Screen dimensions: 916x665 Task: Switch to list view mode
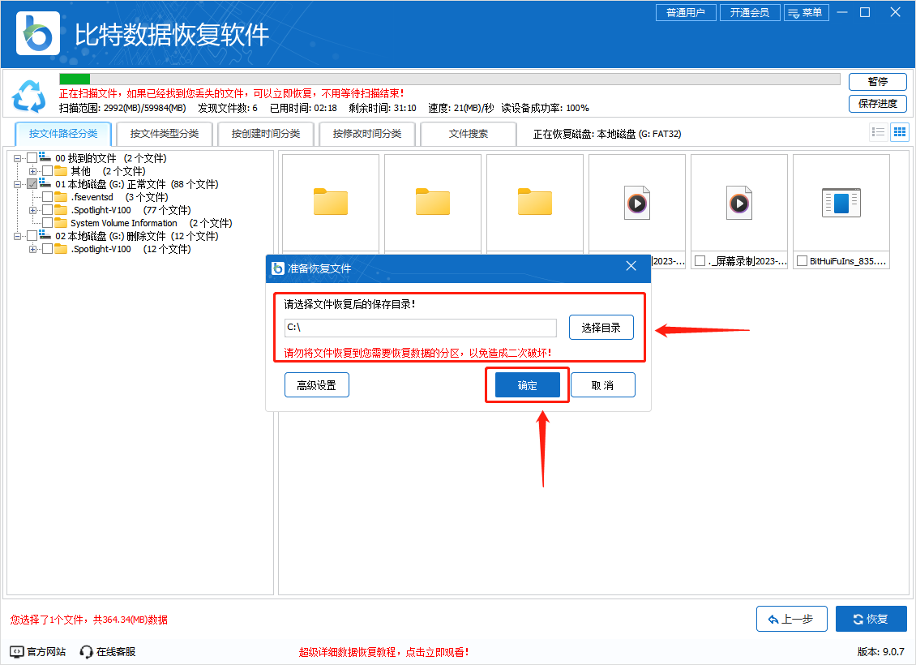click(x=878, y=131)
